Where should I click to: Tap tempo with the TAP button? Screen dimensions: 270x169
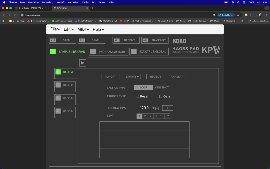(168, 108)
